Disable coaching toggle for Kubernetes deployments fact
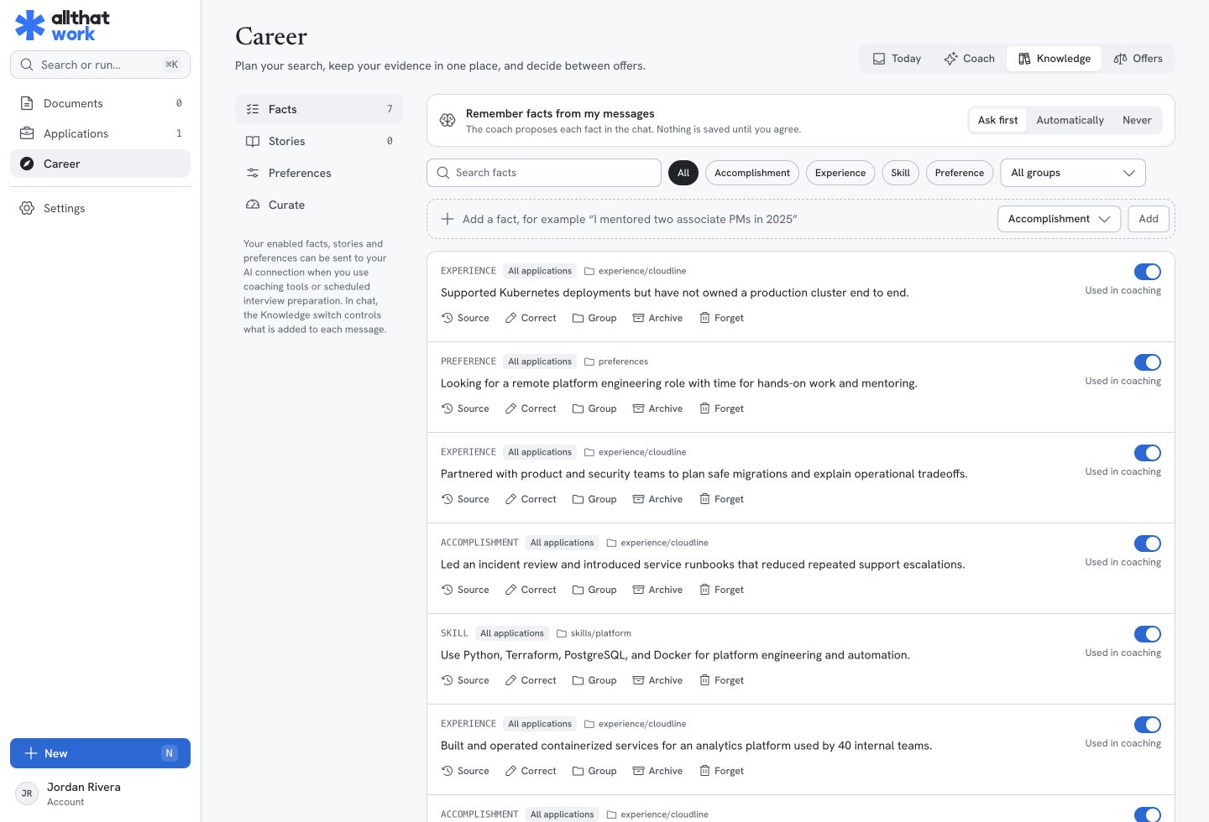Viewport: 1209px width, 822px height. (x=1147, y=272)
